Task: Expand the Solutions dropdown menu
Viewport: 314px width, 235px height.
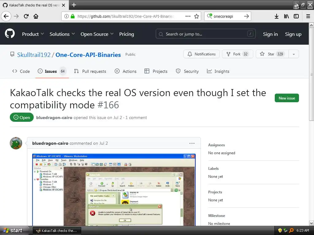Action: tap(62, 34)
